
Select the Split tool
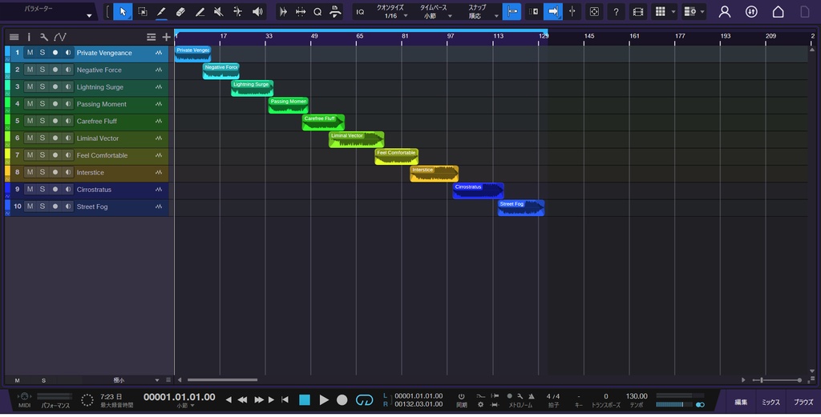click(x=161, y=11)
